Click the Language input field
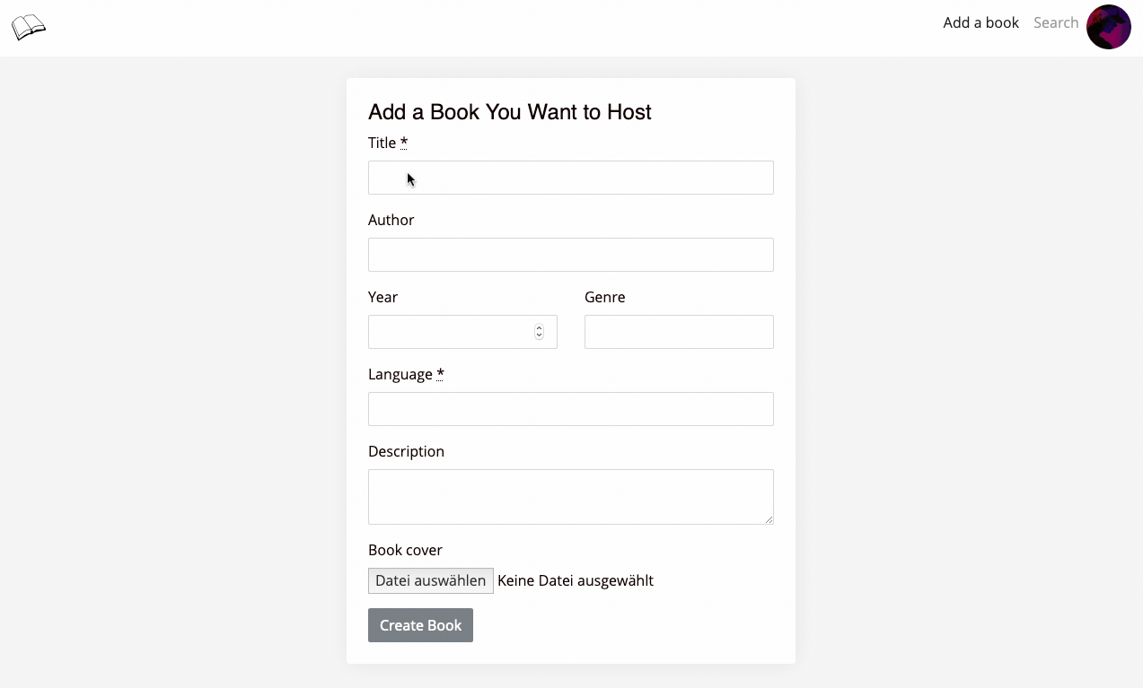Viewport: 1143px width, 688px height. [x=570, y=408]
